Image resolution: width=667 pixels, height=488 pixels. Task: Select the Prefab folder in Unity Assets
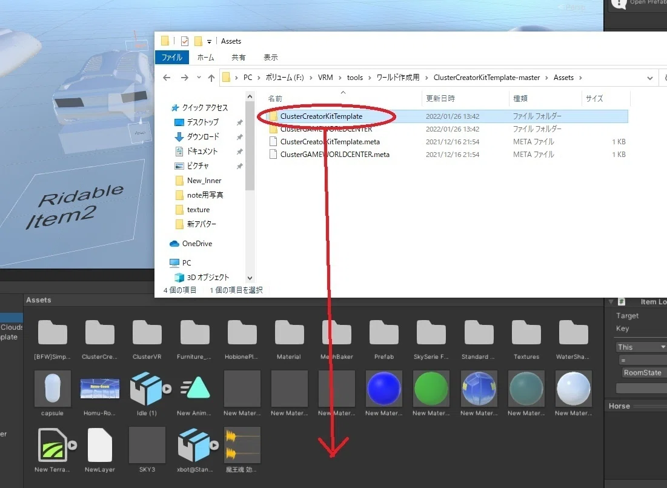(384, 339)
